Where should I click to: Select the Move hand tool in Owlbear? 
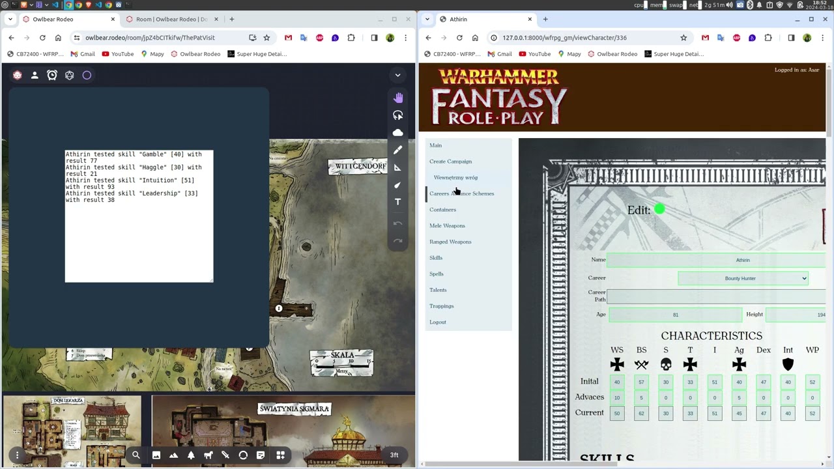[x=398, y=98]
